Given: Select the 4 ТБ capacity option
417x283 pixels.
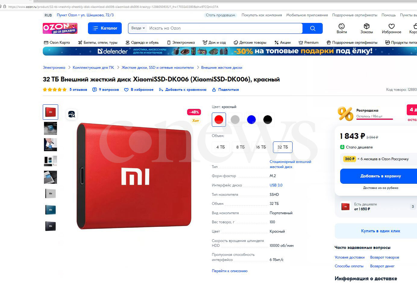Looking at the screenshot, I should [221, 147].
